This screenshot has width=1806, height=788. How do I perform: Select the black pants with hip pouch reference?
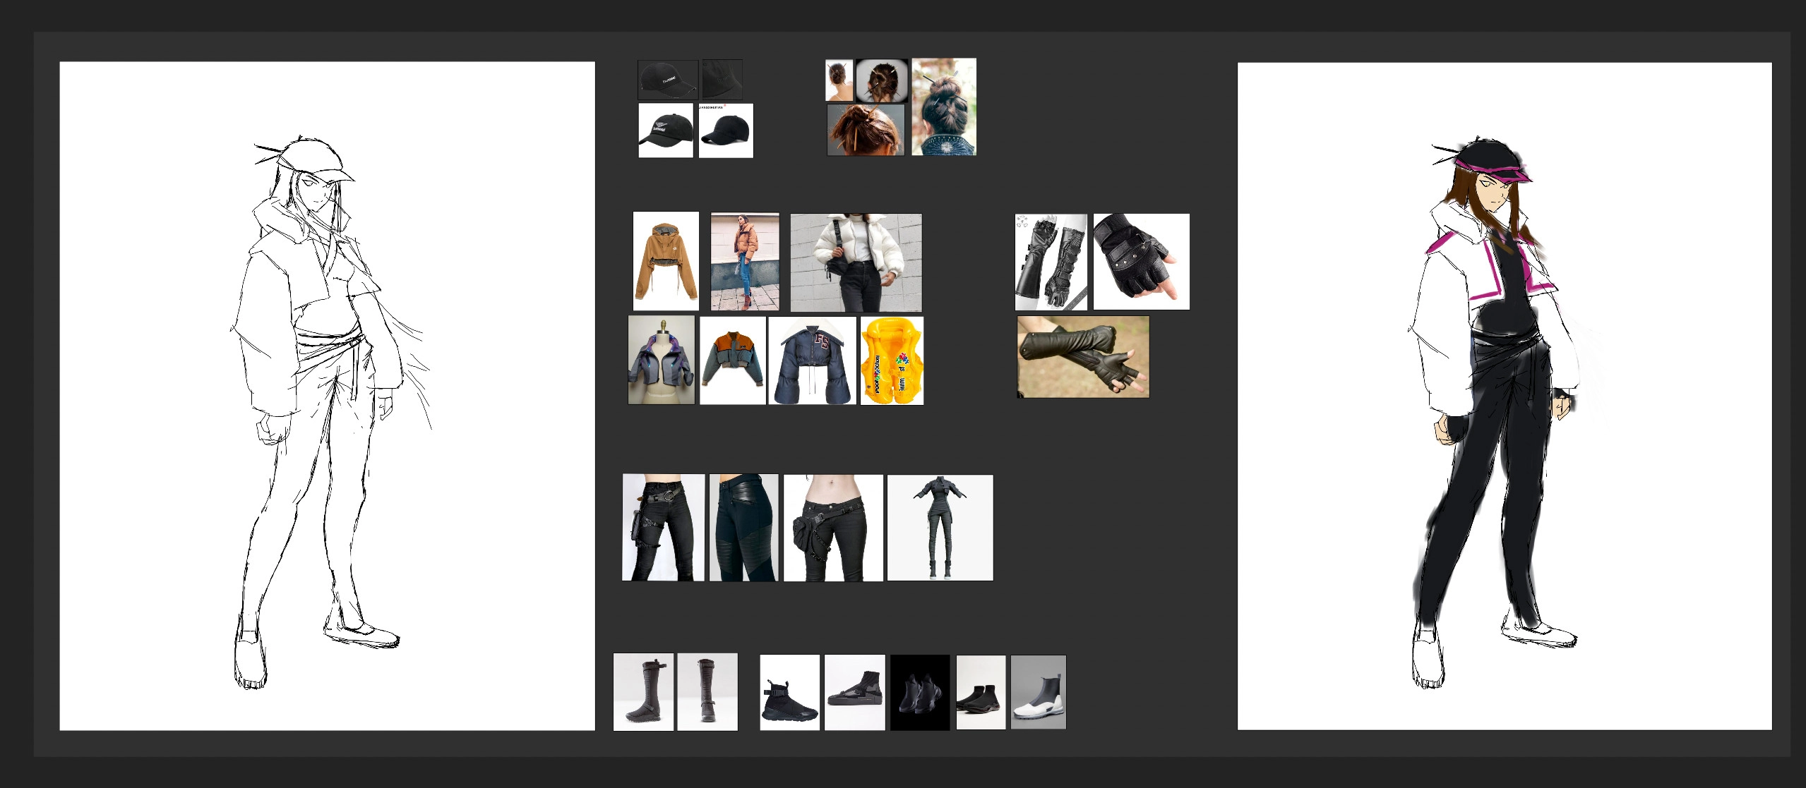(x=833, y=528)
